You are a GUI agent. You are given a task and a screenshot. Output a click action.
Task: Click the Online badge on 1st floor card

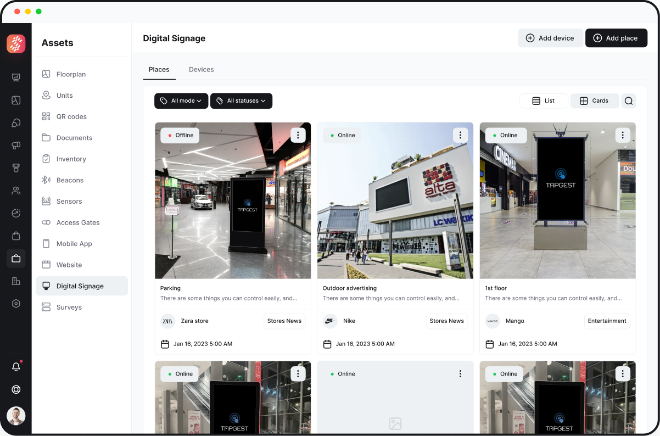pos(505,135)
